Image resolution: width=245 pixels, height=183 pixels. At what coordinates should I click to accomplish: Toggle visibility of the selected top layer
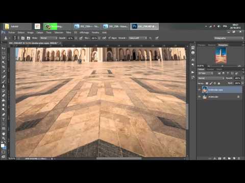(199, 90)
